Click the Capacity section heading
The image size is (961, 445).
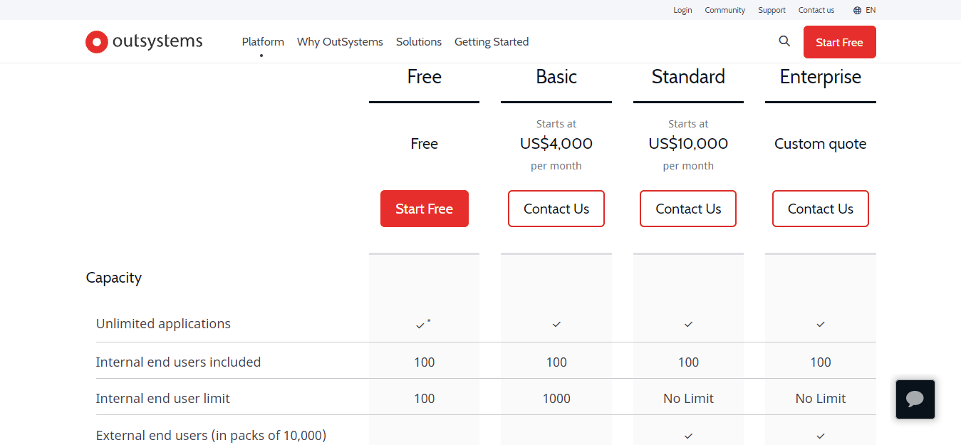114,278
